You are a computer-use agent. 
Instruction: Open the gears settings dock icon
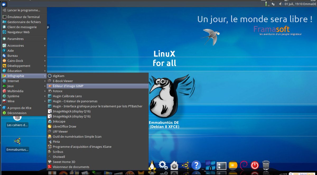pyautogui.click(x=163, y=166)
